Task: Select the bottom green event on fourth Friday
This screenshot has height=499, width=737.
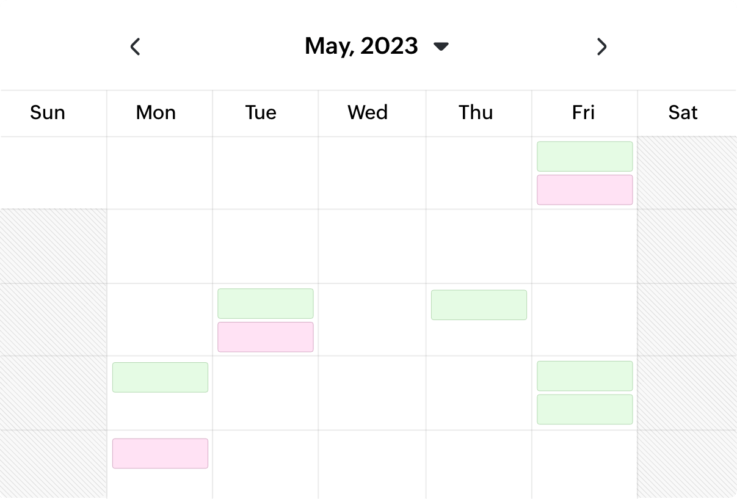Action: 584,409
